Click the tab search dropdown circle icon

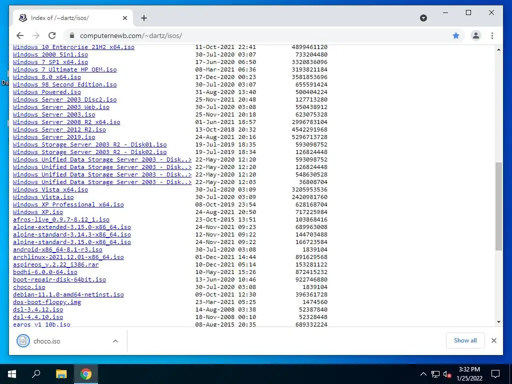[423, 18]
